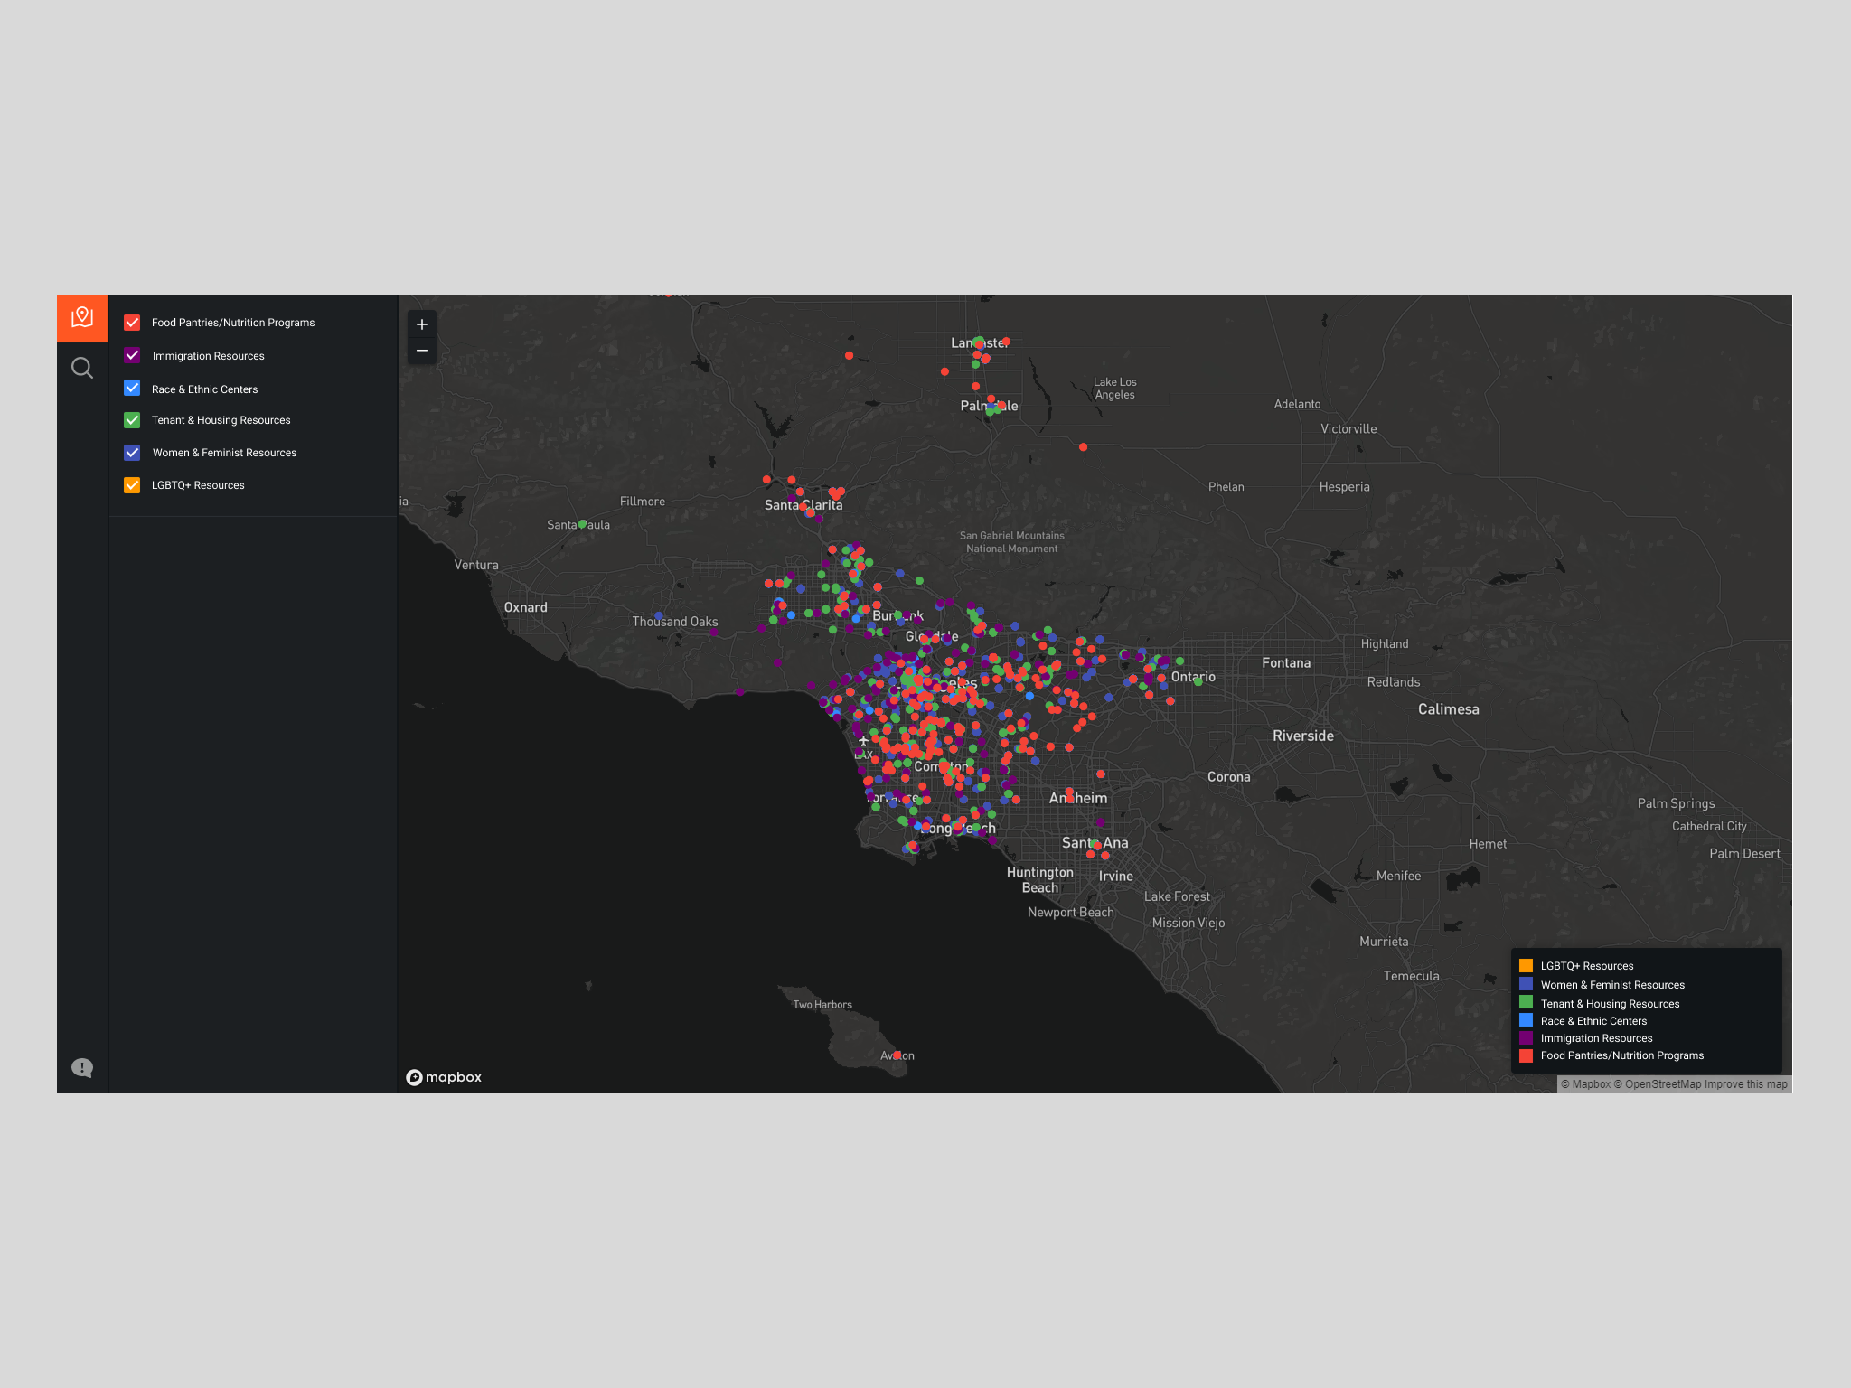Click the feedback alert bubble icon
The image size is (1851, 1388).
[82, 1068]
